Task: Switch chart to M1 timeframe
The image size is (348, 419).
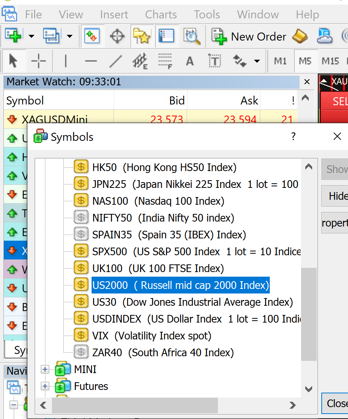Action: (x=280, y=61)
